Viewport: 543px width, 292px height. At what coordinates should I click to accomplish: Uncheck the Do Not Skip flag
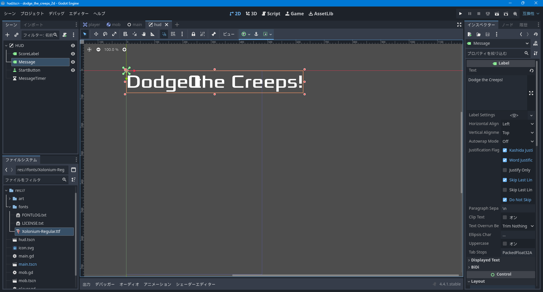tap(505, 200)
